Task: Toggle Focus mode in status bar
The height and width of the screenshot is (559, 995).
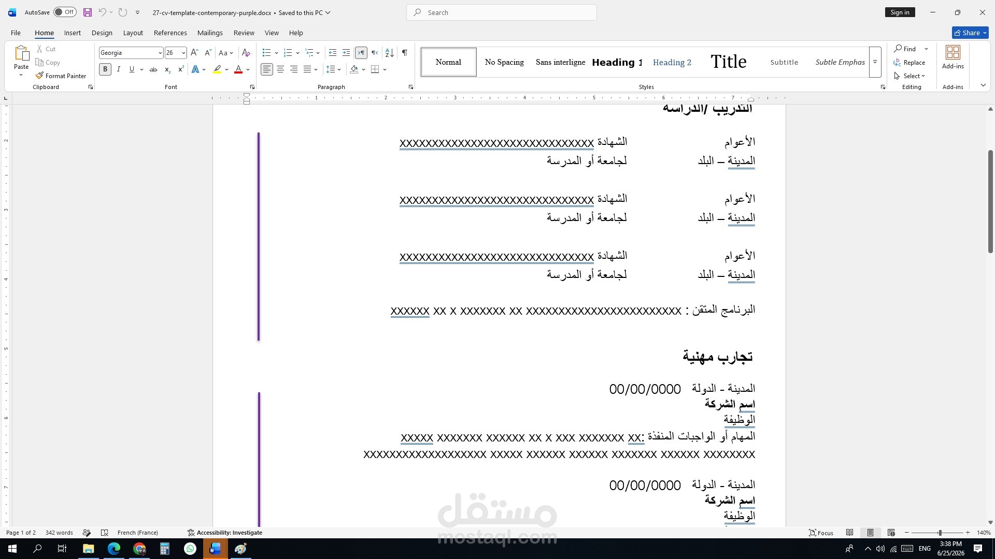Action: 821,533
